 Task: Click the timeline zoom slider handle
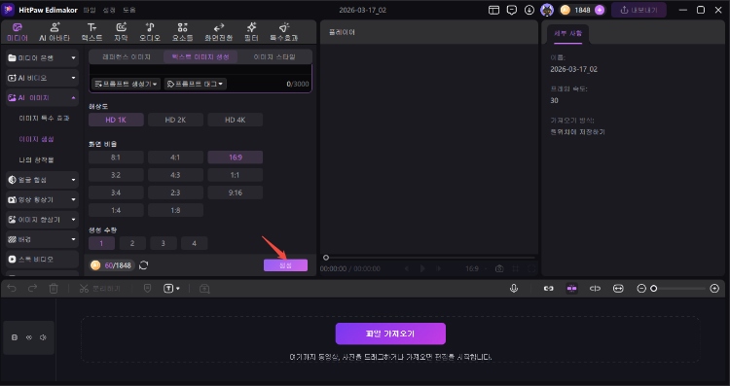click(654, 289)
